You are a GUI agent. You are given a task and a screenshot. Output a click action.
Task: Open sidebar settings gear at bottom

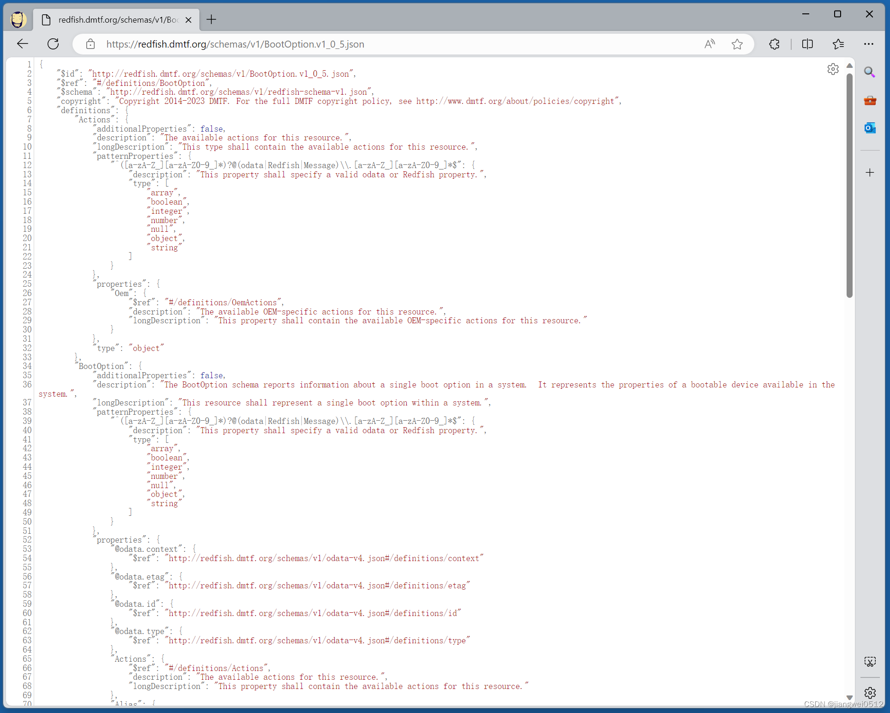[870, 693]
